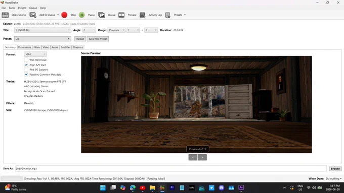Click the Wi-Fi network tray icon
This screenshot has height=193, width=344.
pos(309,187)
